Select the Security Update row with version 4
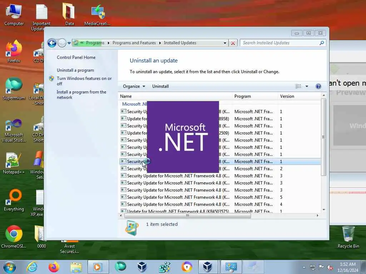 point(220,204)
